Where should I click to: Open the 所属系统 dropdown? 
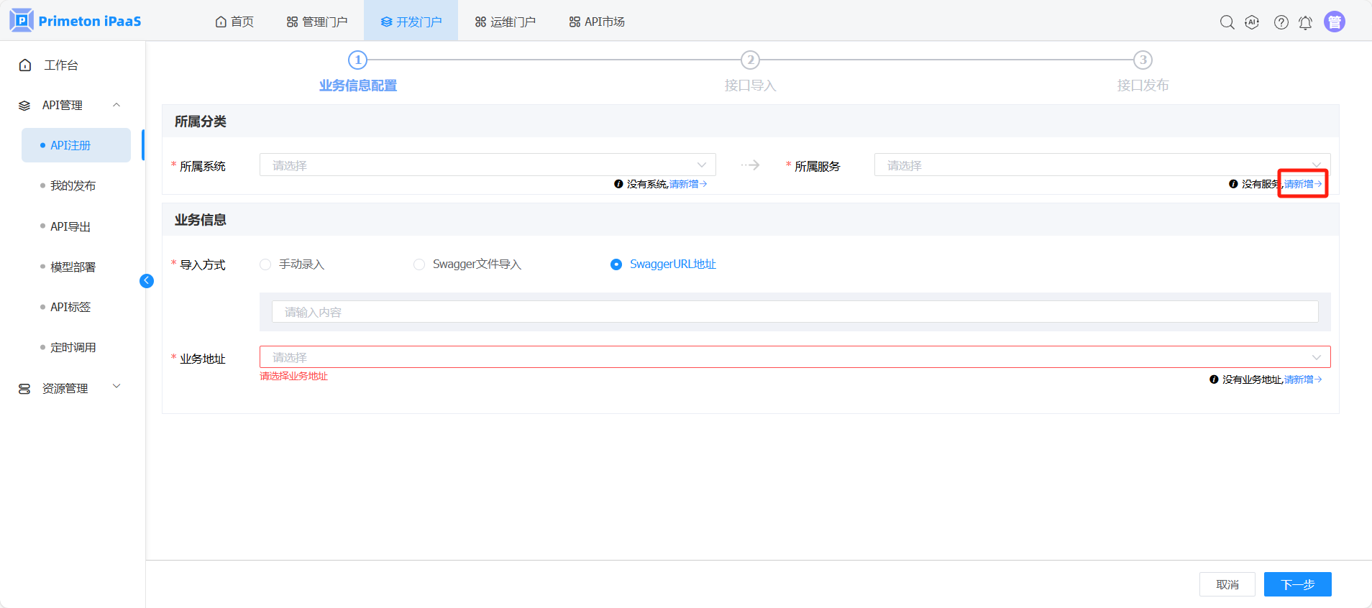pyautogui.click(x=487, y=165)
